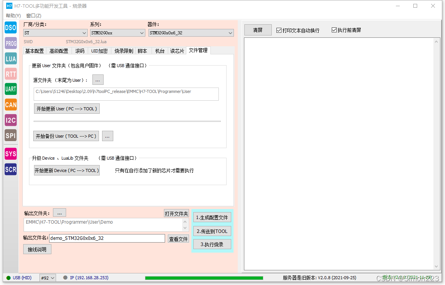This screenshot has width=445, height=285.
Task: Open the 帮助(Y) menu
Action: tap(14, 15)
